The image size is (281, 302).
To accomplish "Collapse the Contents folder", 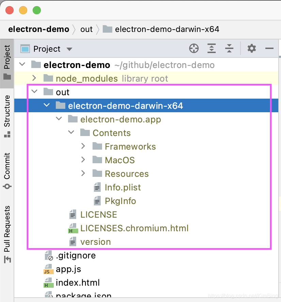I will point(71,132).
